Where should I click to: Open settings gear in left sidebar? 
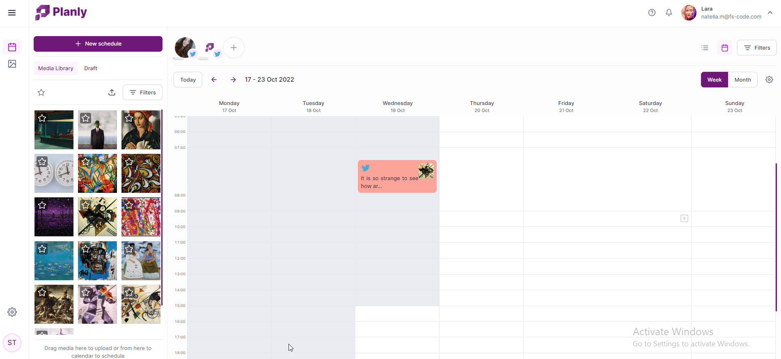pos(12,312)
